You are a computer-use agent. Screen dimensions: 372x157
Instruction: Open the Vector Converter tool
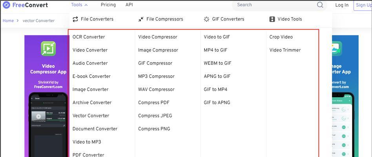pyautogui.click(x=91, y=116)
